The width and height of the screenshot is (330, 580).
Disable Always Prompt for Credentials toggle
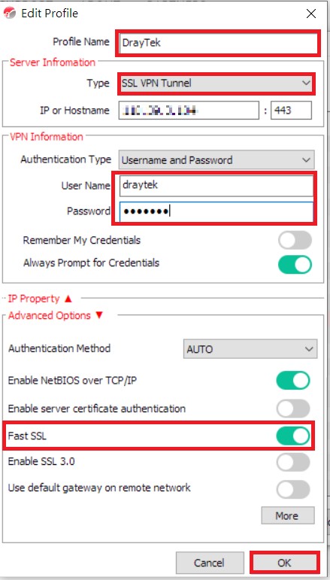click(295, 265)
